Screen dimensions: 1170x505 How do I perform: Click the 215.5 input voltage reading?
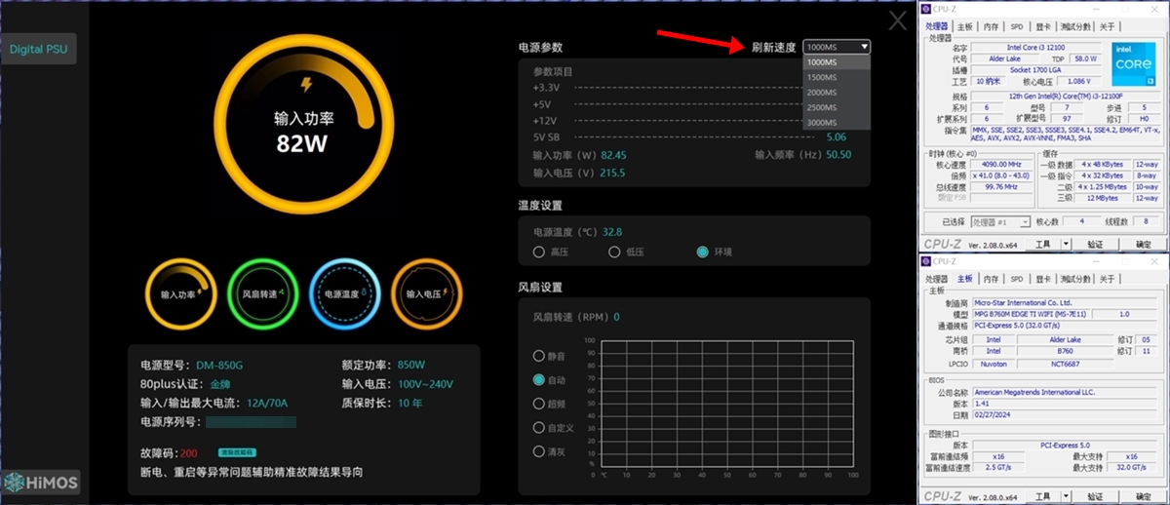coord(612,173)
